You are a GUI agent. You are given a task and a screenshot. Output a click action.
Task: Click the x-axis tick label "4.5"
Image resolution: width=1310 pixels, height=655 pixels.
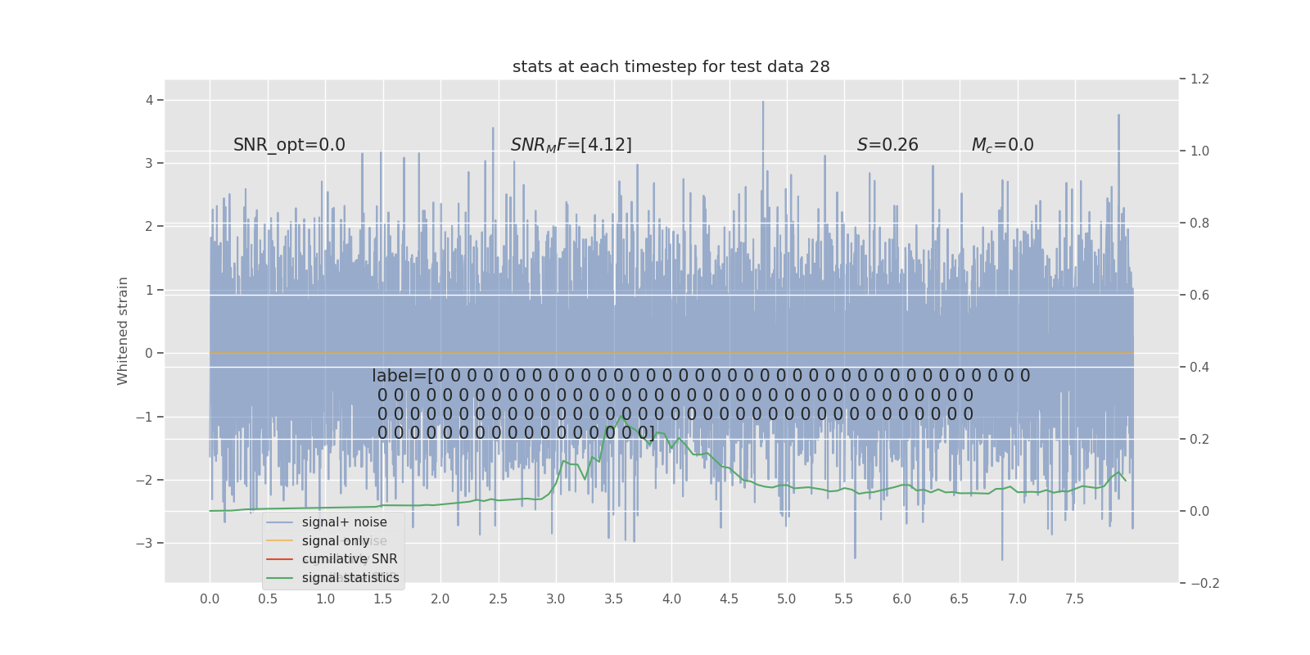point(729,599)
